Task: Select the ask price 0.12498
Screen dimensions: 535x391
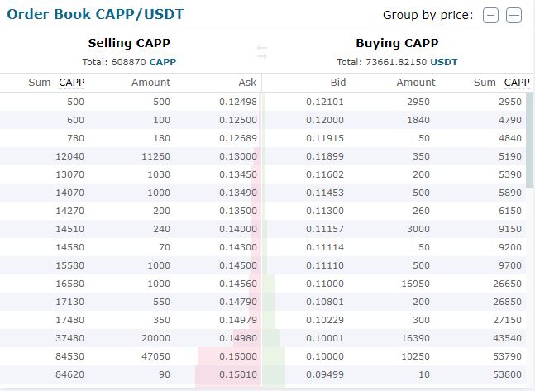Action: [x=238, y=102]
